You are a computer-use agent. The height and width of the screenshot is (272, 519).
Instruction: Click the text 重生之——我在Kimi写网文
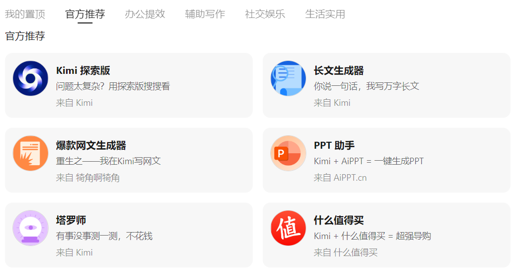pos(108,161)
